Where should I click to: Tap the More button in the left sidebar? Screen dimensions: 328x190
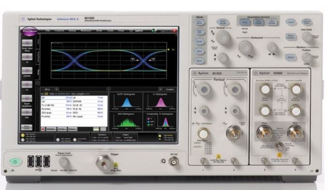(x=27, y=127)
